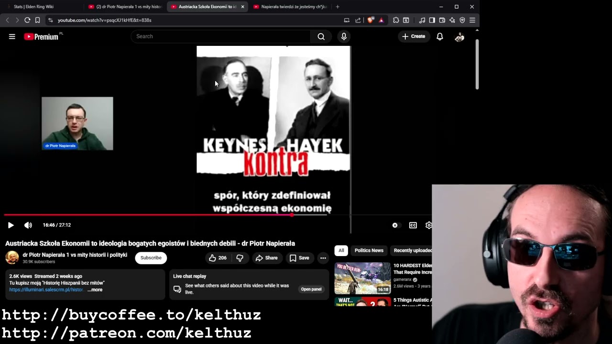Image resolution: width=612 pixels, height=344 pixels.
Task: Save the video to a playlist
Action: click(x=299, y=258)
